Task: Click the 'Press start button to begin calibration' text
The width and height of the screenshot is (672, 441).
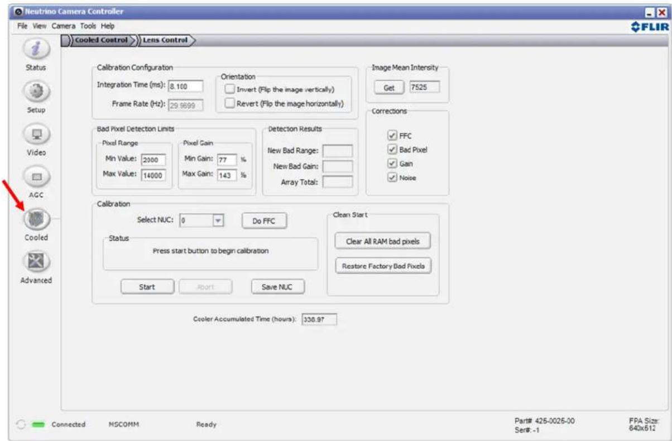Action: 210,251
